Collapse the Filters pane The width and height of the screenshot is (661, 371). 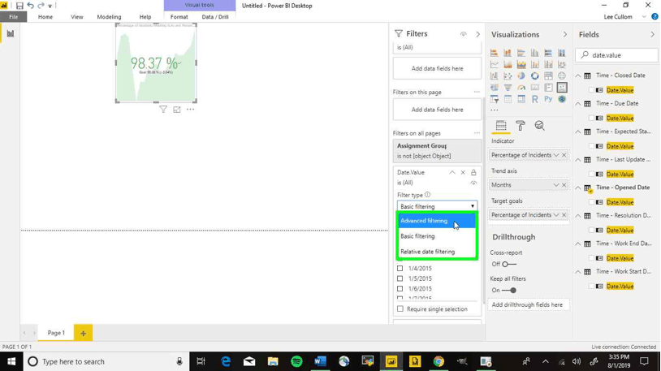pos(477,34)
